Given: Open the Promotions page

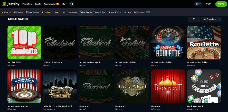Looking at the screenshot, I should click(x=27, y=4).
